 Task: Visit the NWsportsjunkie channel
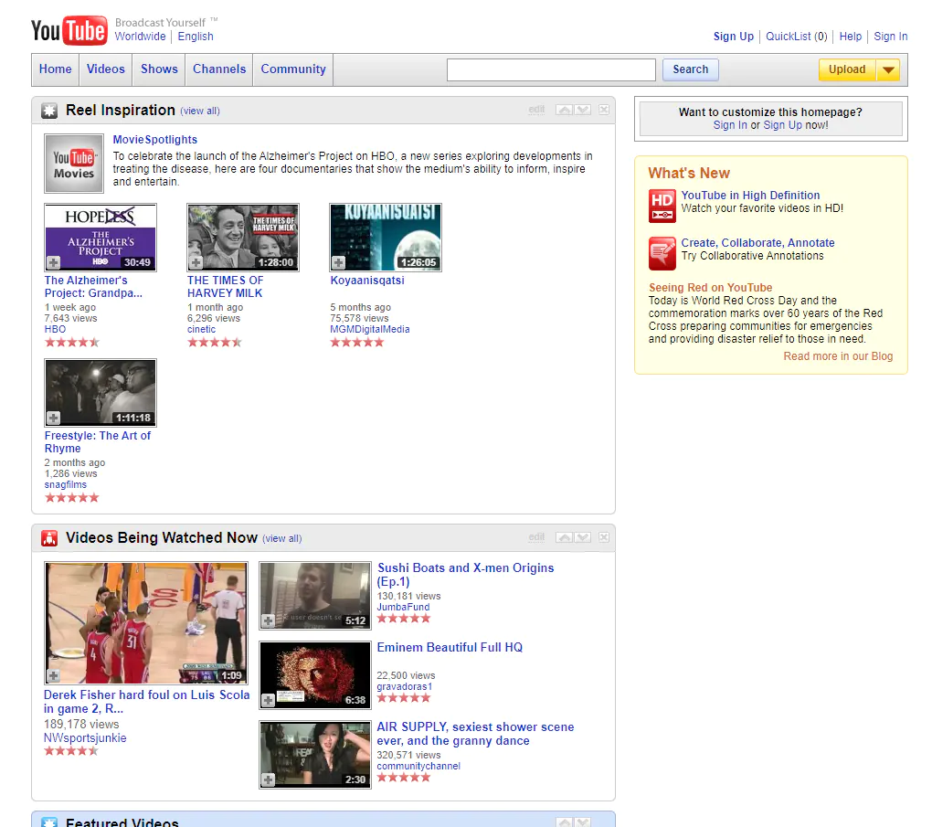85,737
